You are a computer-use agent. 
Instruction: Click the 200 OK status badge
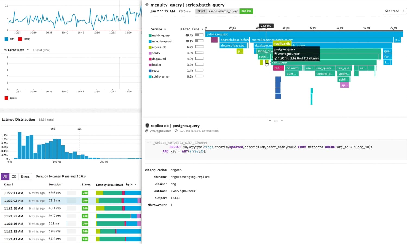(x=246, y=11)
